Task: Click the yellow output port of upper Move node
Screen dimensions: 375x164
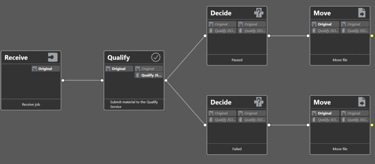Action: tap(372, 36)
